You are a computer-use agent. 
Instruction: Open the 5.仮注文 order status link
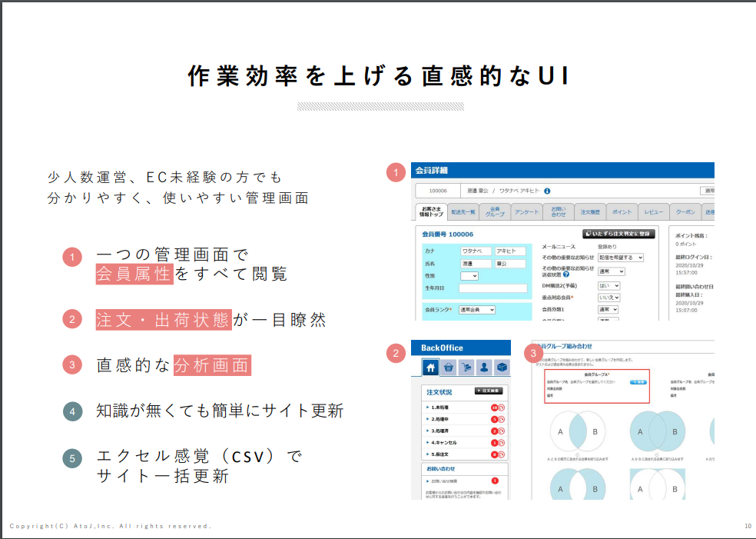pos(439,454)
